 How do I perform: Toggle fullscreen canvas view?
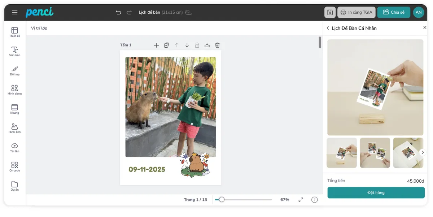[301, 200]
